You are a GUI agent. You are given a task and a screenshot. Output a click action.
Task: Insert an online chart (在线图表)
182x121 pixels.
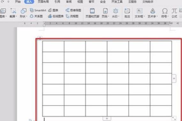pyautogui.click(x=56, y=16)
